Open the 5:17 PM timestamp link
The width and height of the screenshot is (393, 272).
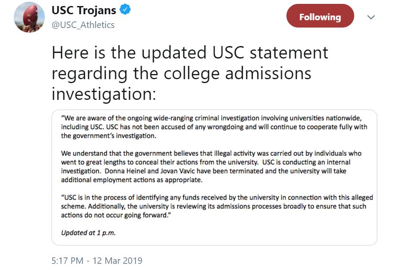[x=67, y=261]
